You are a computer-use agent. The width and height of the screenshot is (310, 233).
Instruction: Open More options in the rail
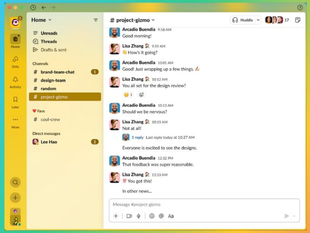[x=15, y=123]
